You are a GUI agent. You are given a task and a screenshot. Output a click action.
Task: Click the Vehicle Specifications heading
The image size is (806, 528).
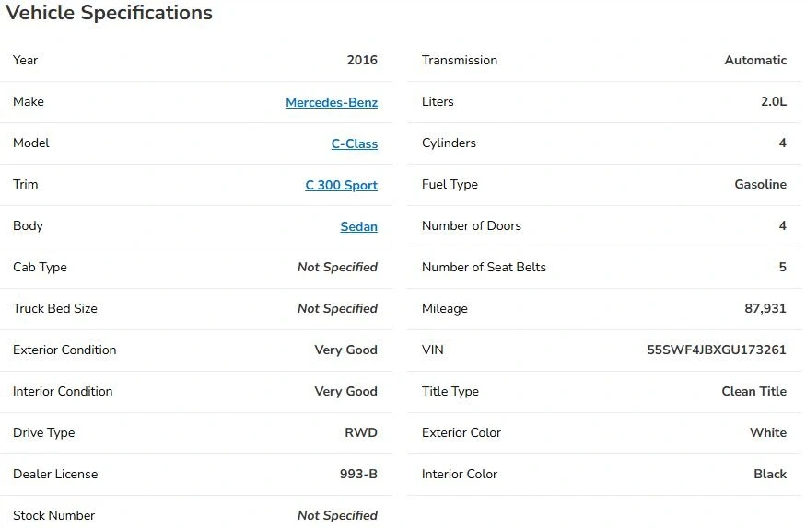[x=109, y=12]
